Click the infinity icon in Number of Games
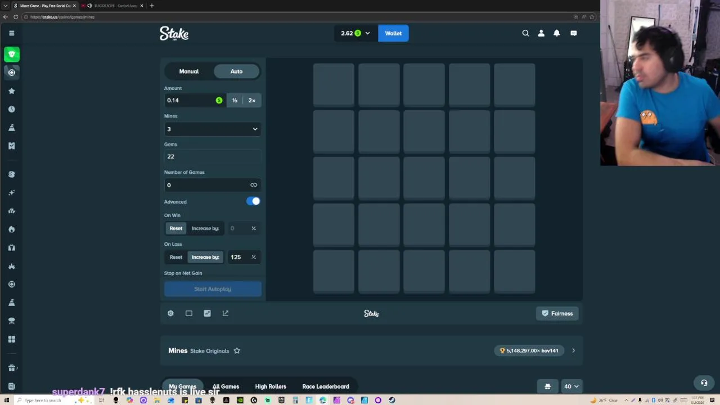Image resolution: width=720 pixels, height=405 pixels. (254, 185)
